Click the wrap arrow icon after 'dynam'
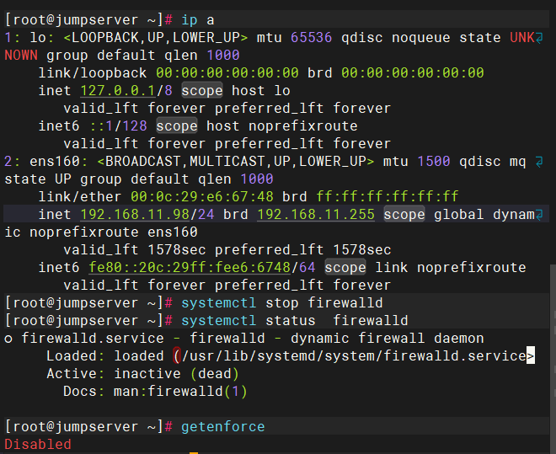The width and height of the screenshot is (556, 454). click(x=539, y=215)
